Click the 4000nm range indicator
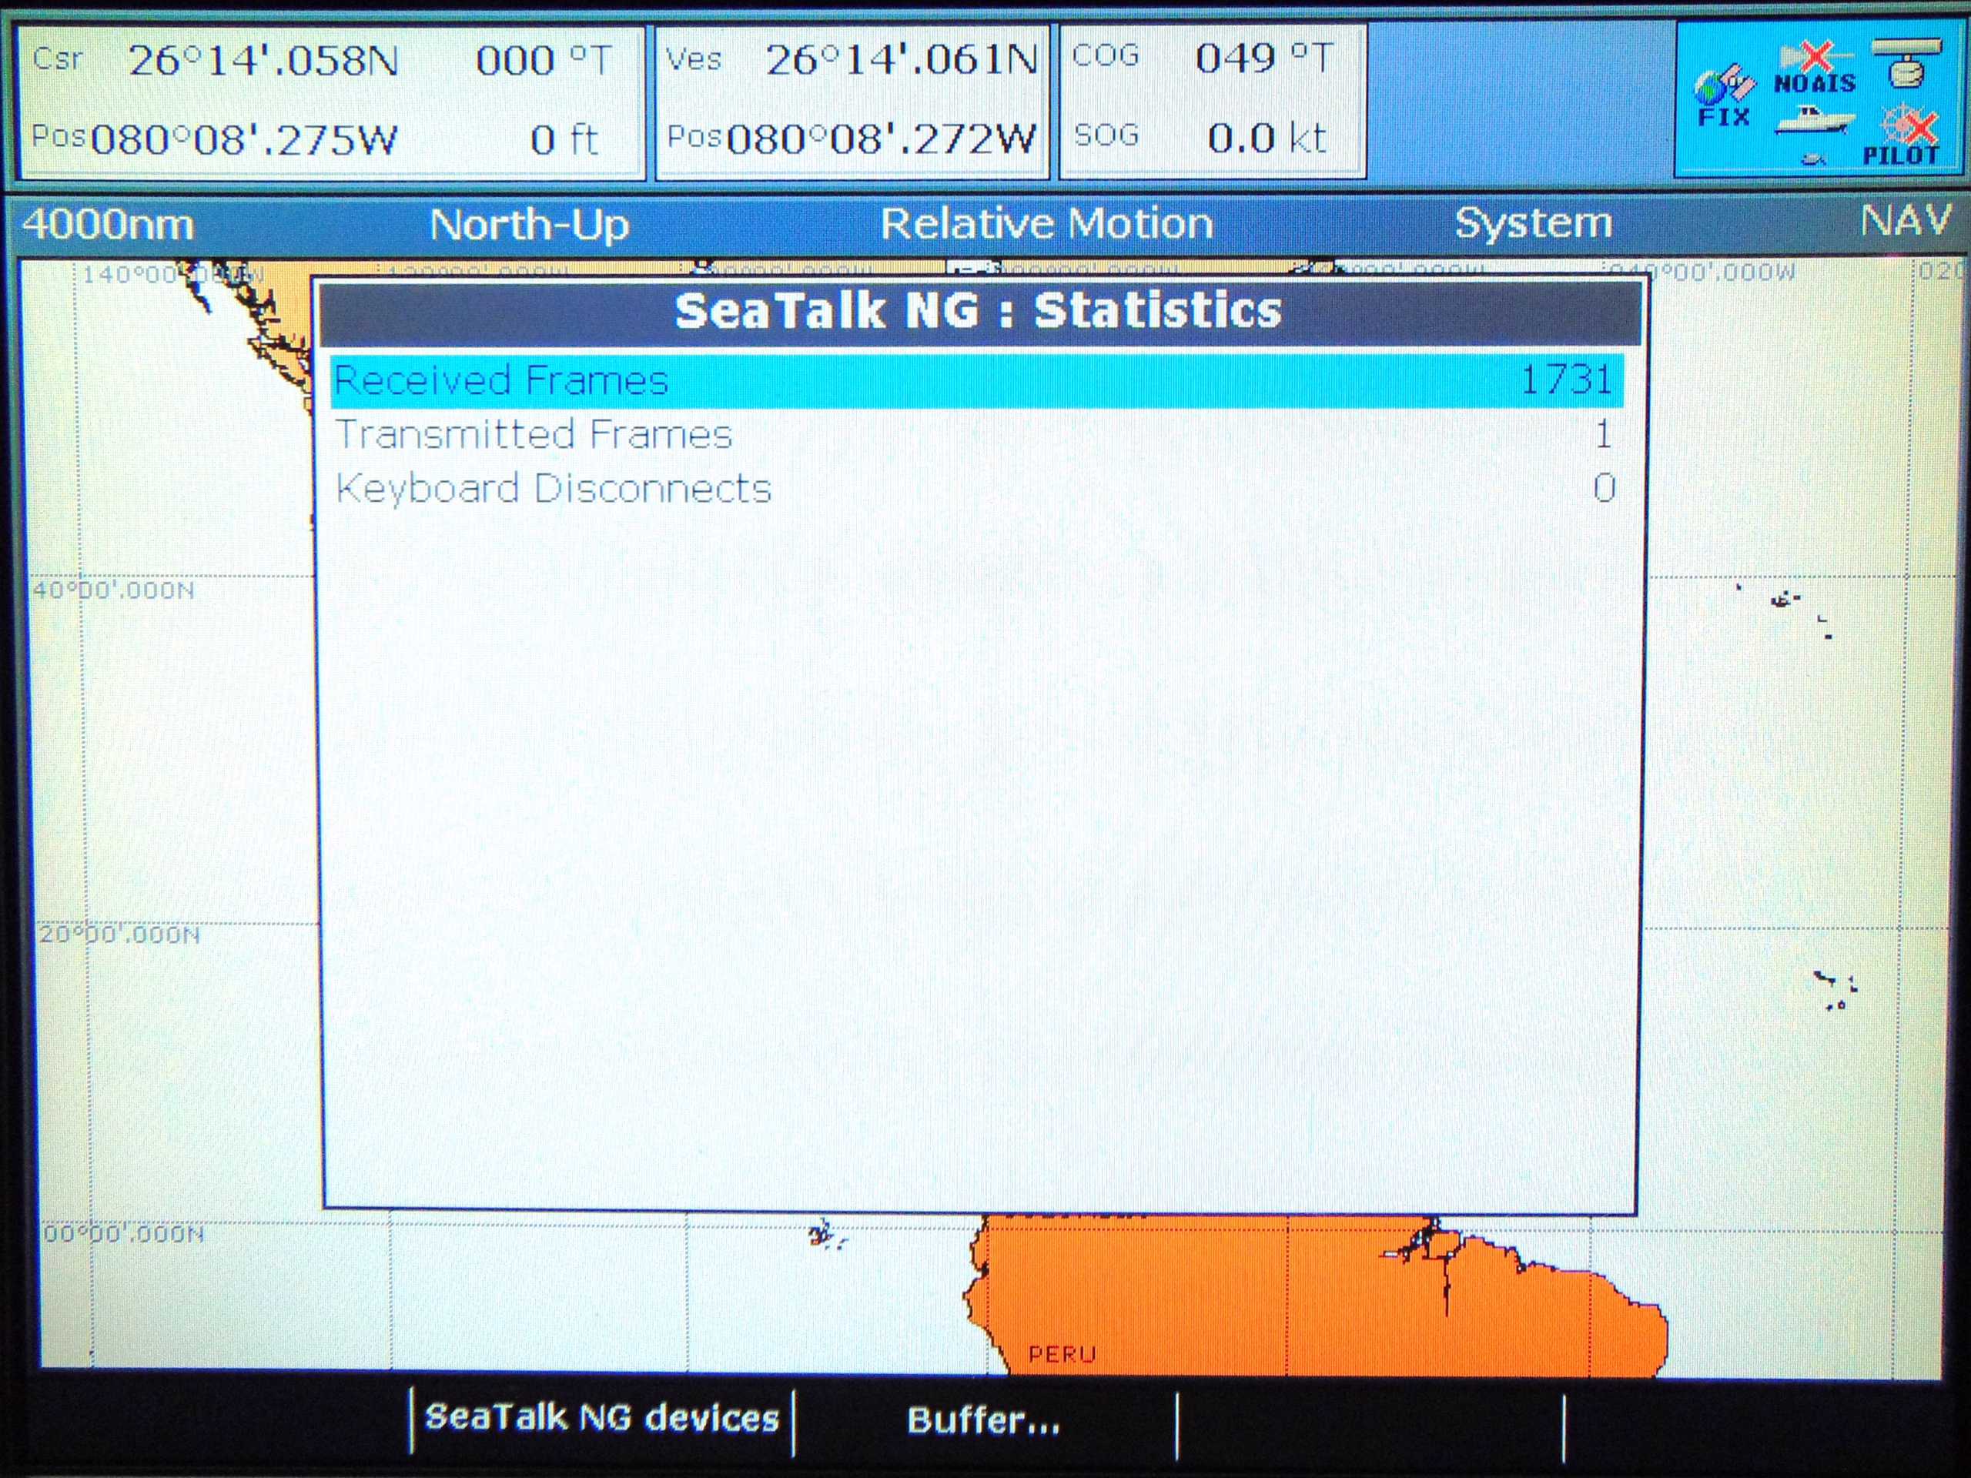The image size is (1971, 1478). (x=108, y=223)
